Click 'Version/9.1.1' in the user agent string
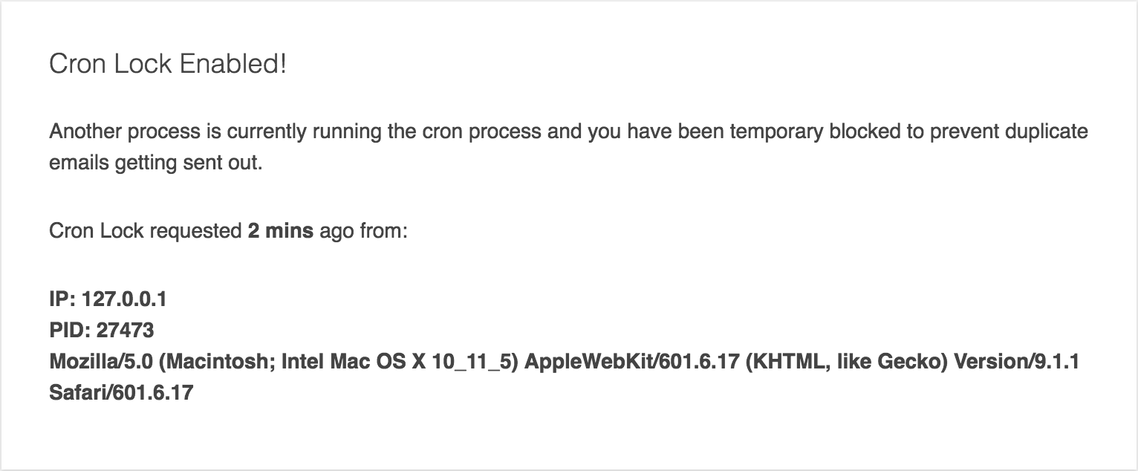The width and height of the screenshot is (1138, 471). (x=1016, y=362)
